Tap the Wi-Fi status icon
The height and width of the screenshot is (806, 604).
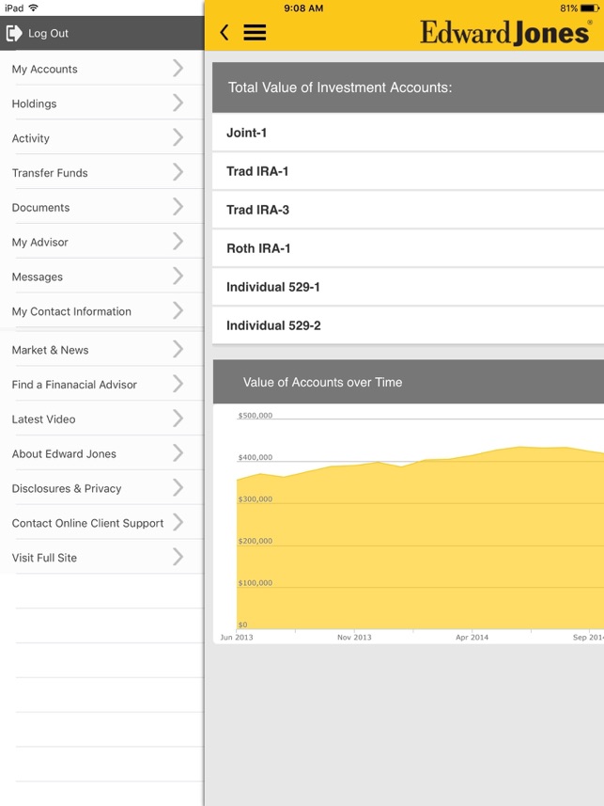coord(34,8)
